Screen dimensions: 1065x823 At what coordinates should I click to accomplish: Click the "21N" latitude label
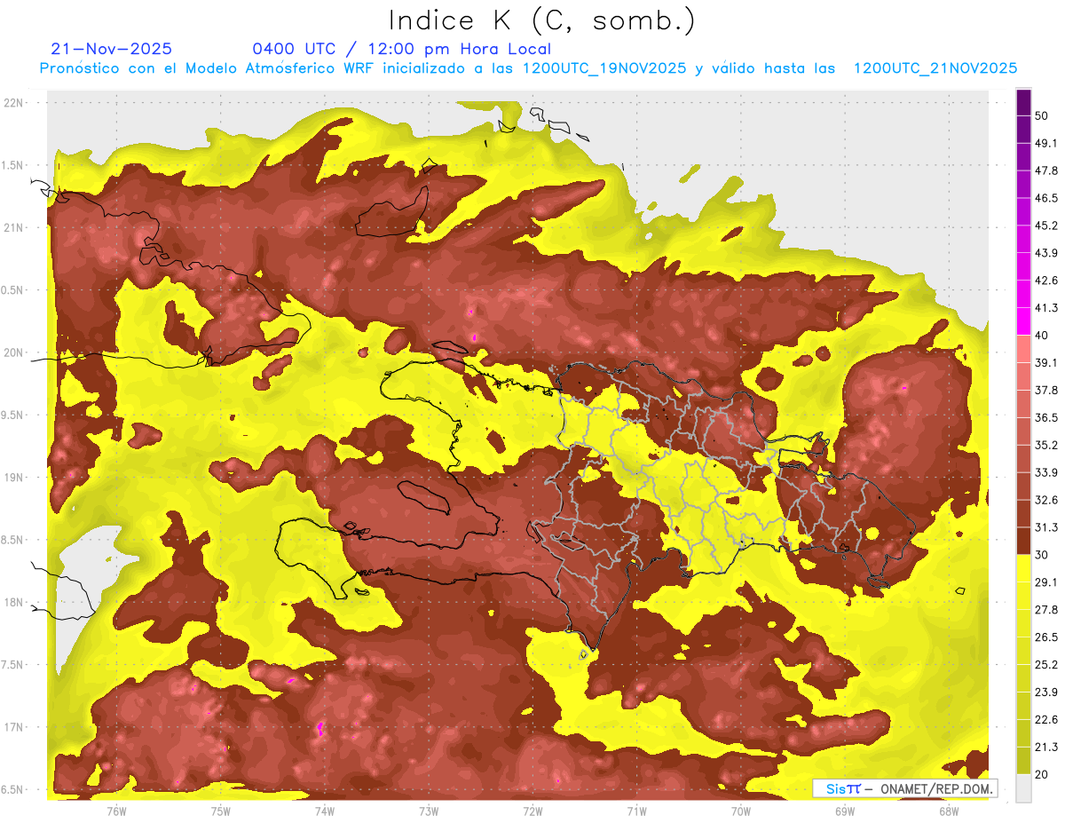click(13, 228)
